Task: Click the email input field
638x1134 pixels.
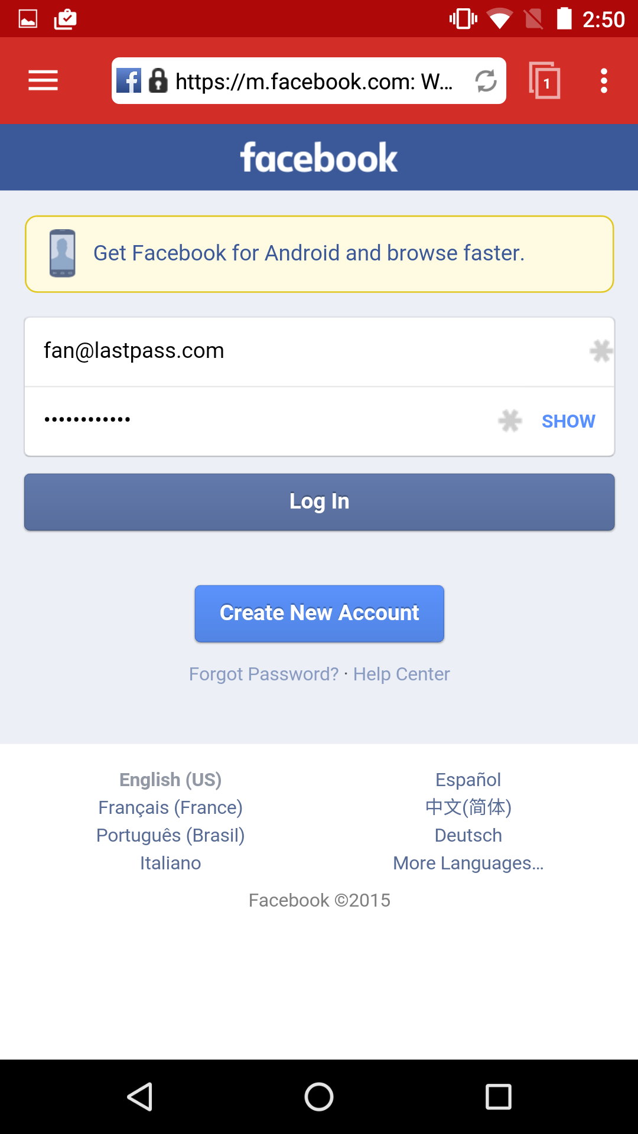Action: pyautogui.click(x=295, y=351)
